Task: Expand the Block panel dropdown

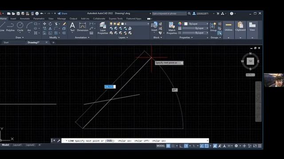Action: [158, 38]
